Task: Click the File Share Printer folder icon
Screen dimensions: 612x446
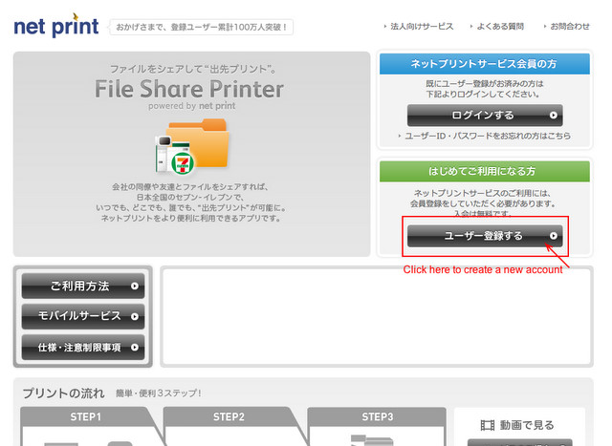Action: tap(200, 143)
